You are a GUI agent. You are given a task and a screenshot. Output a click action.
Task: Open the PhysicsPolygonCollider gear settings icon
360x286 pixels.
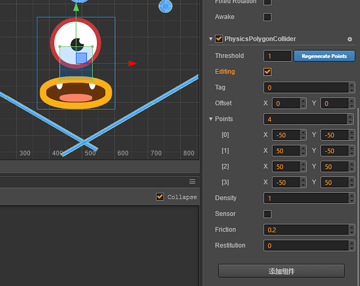click(x=350, y=39)
